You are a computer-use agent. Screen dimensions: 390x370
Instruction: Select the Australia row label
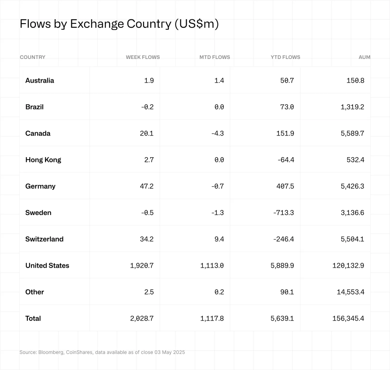(x=40, y=80)
